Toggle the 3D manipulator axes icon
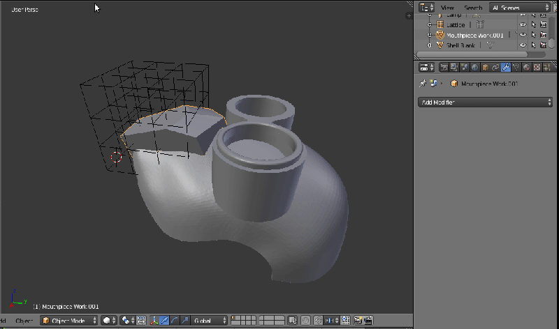 tap(154, 321)
